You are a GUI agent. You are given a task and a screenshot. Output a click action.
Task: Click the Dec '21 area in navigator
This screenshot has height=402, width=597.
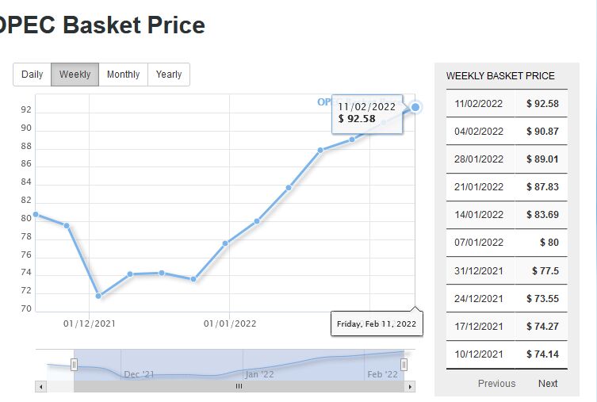pyautogui.click(x=140, y=374)
